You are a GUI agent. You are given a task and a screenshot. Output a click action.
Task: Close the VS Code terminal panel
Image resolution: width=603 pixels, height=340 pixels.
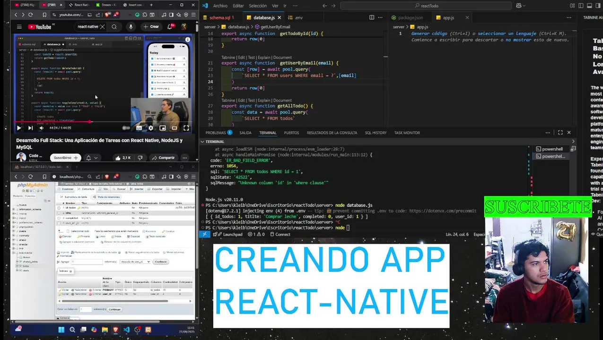(569, 133)
